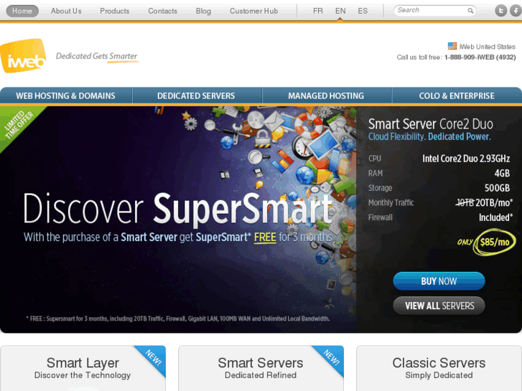
Task: Click Dedicated Gets Smarter tagline
Action: [x=96, y=56]
